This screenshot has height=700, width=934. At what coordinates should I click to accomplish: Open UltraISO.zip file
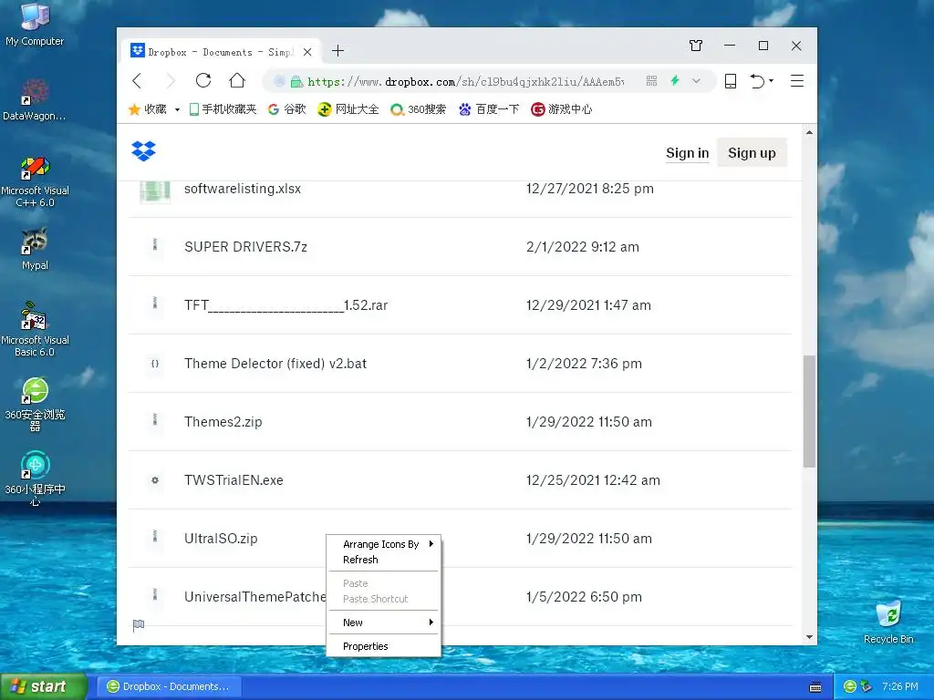[x=221, y=539]
